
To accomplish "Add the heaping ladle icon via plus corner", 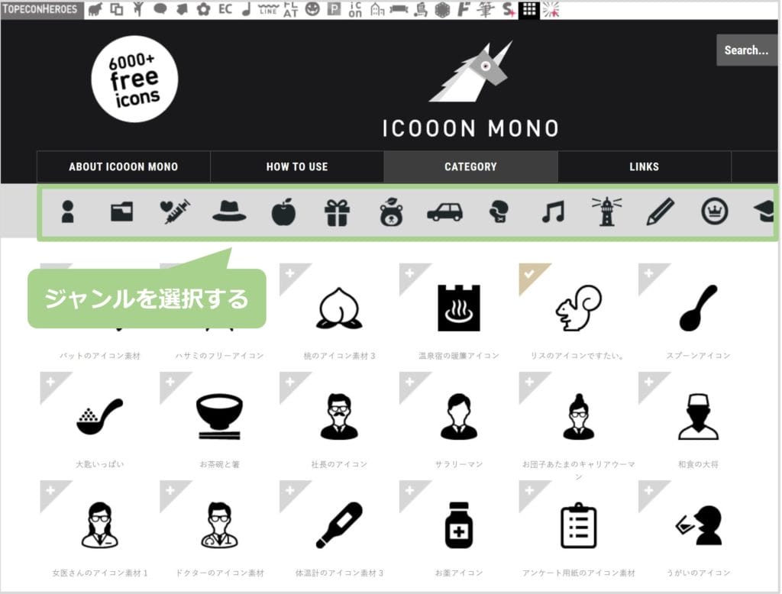I will point(51,383).
